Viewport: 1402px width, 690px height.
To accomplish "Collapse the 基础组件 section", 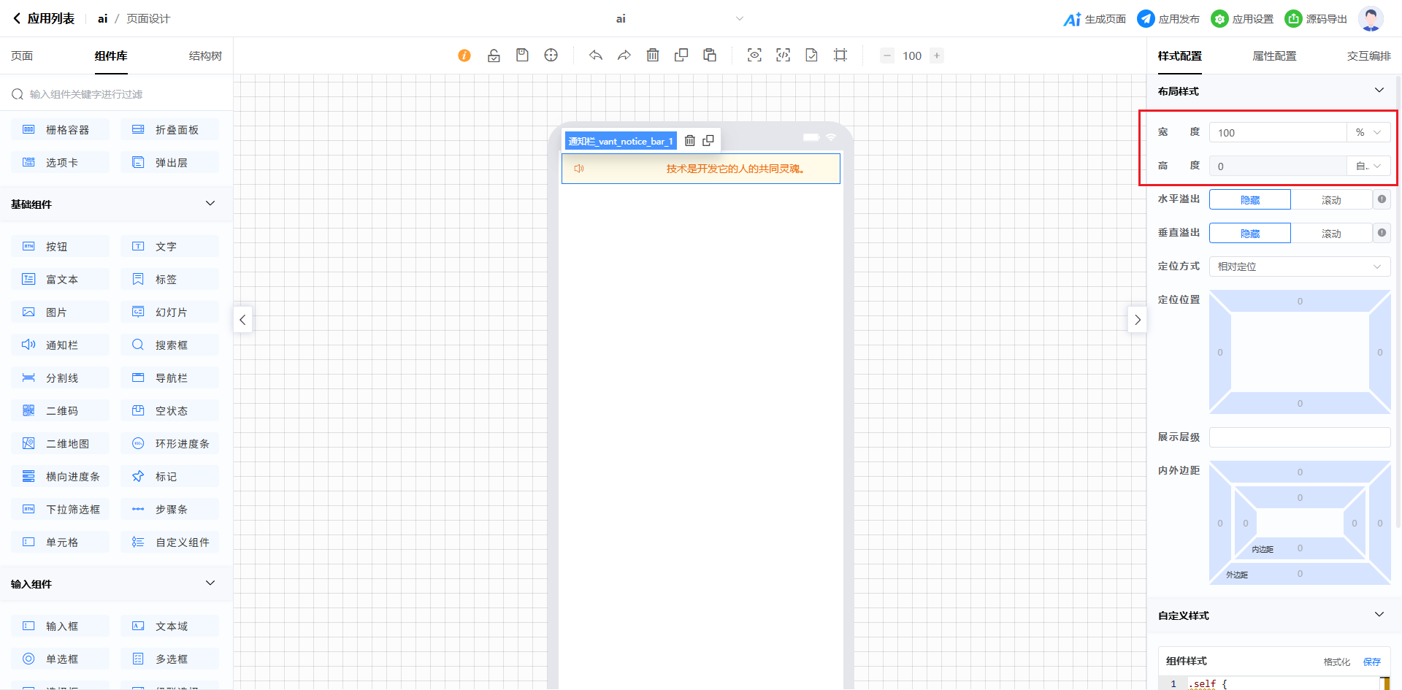I will [210, 204].
